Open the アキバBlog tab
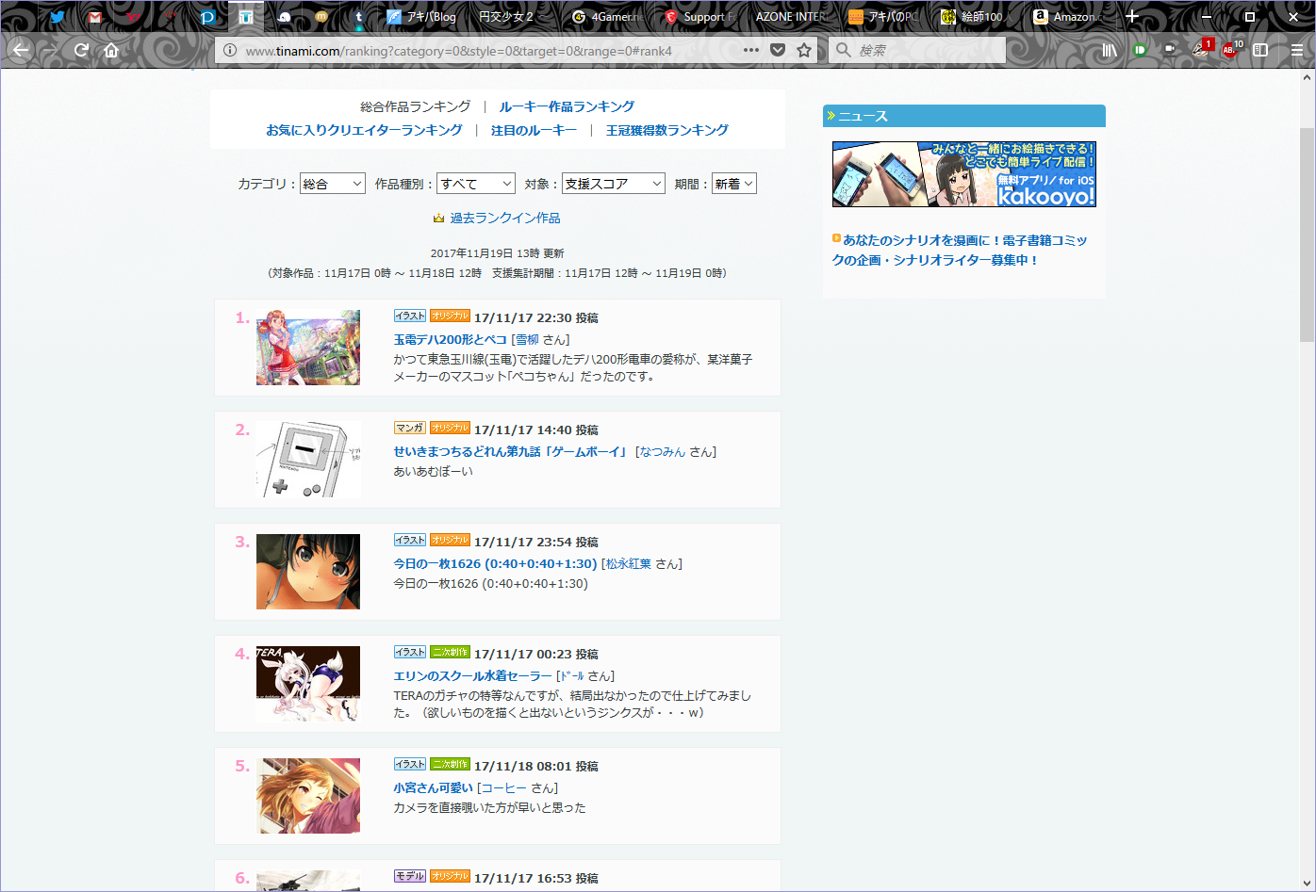Image resolution: width=1316 pixels, height=892 pixels. tap(421, 16)
